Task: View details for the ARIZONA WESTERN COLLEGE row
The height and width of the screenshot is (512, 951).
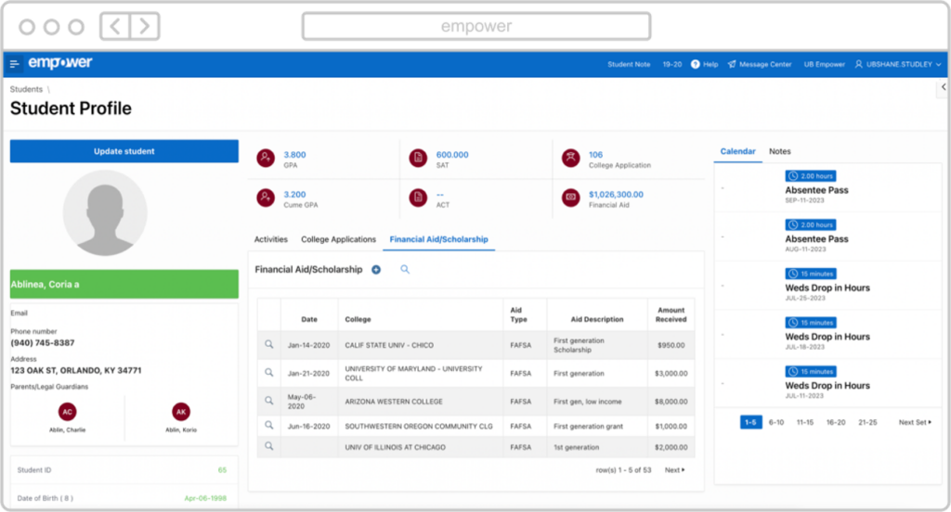Action: [269, 401]
